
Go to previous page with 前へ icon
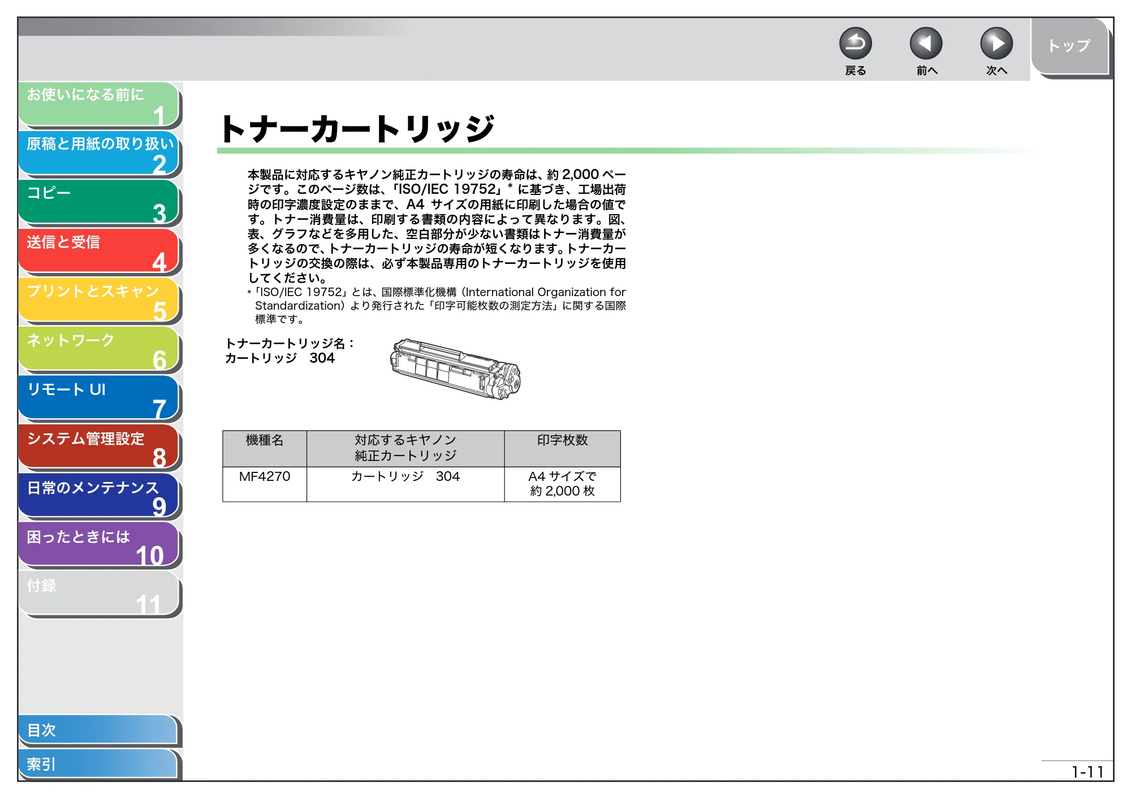(x=926, y=44)
